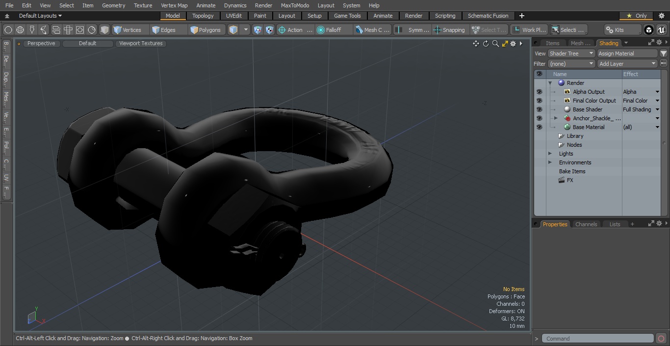Image resolution: width=670 pixels, height=346 pixels.
Task: Click the red record icon by Command field
Action: point(661,339)
